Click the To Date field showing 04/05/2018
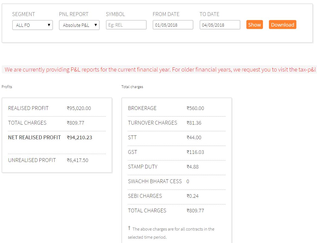This screenshot has width=317, height=243. coord(220,25)
